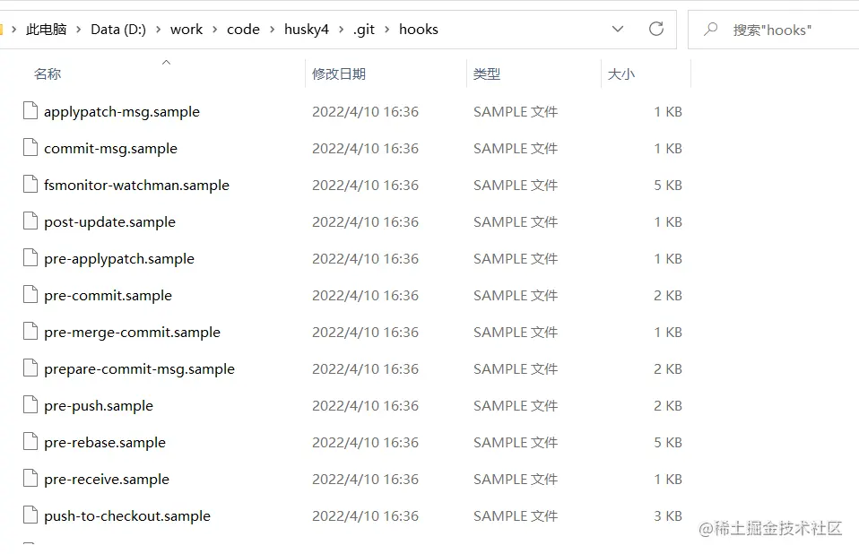Expand chevron after 此电脑 breadcrumb
The height and width of the screenshot is (554, 859).
click(78, 30)
